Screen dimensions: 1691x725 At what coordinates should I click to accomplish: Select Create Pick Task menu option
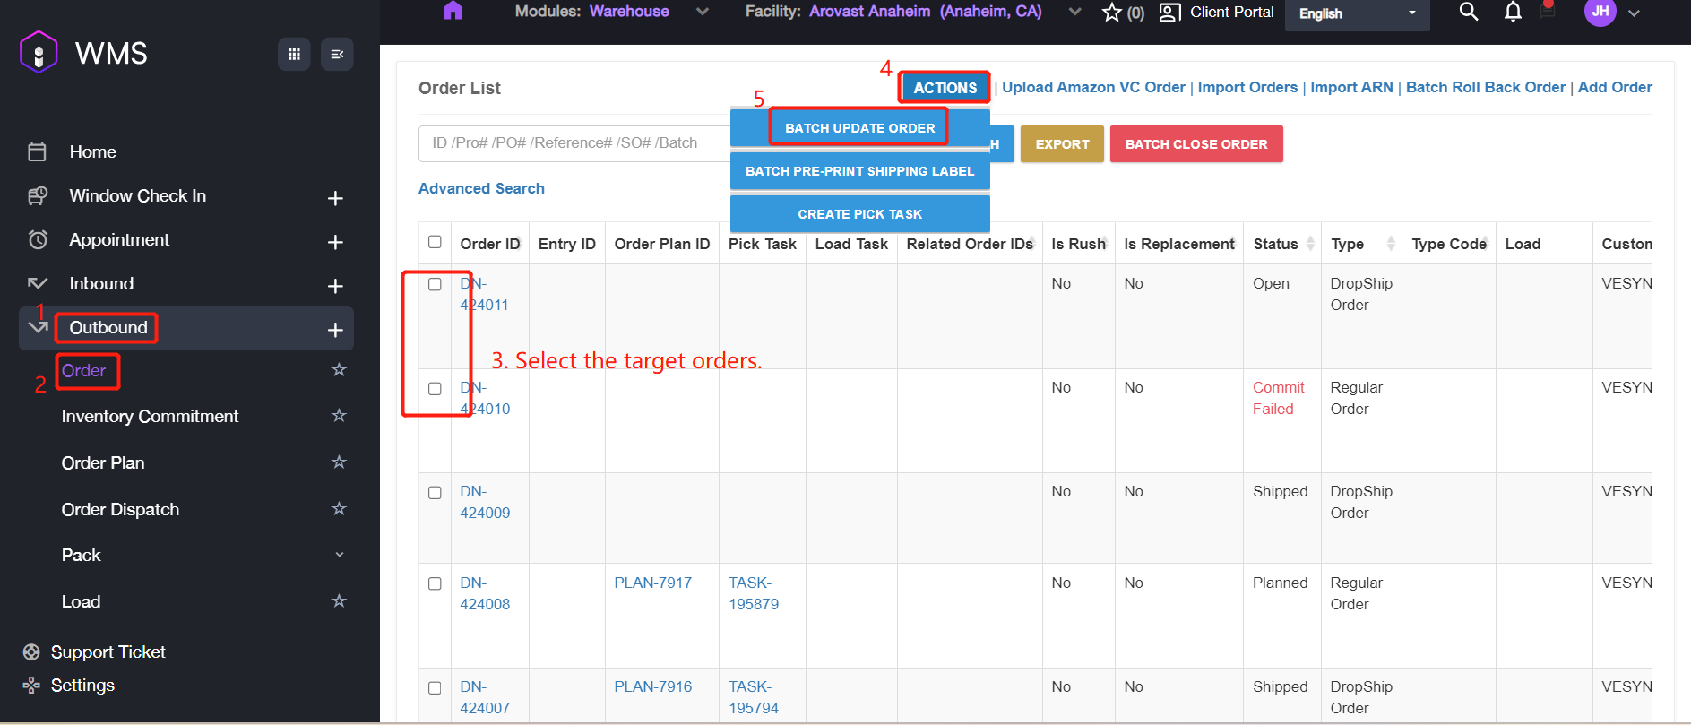pos(859,214)
